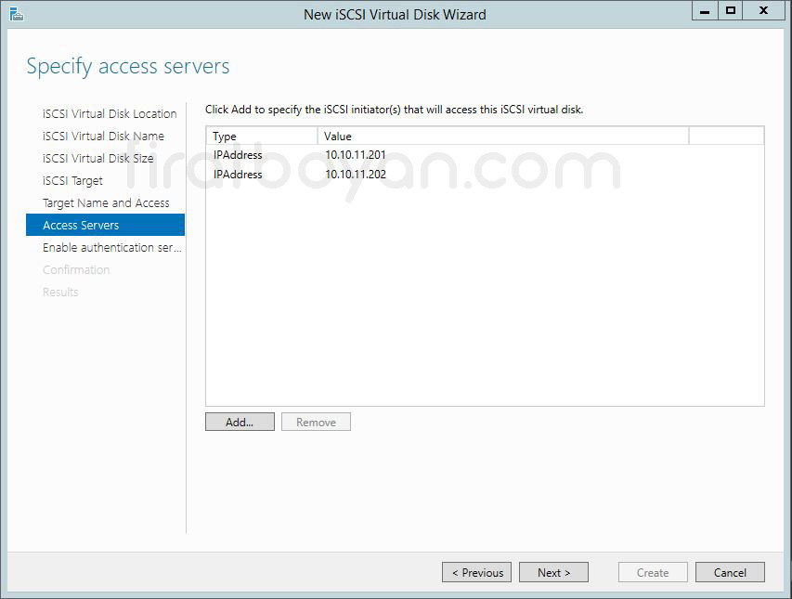Minimize the wizard window

point(705,10)
